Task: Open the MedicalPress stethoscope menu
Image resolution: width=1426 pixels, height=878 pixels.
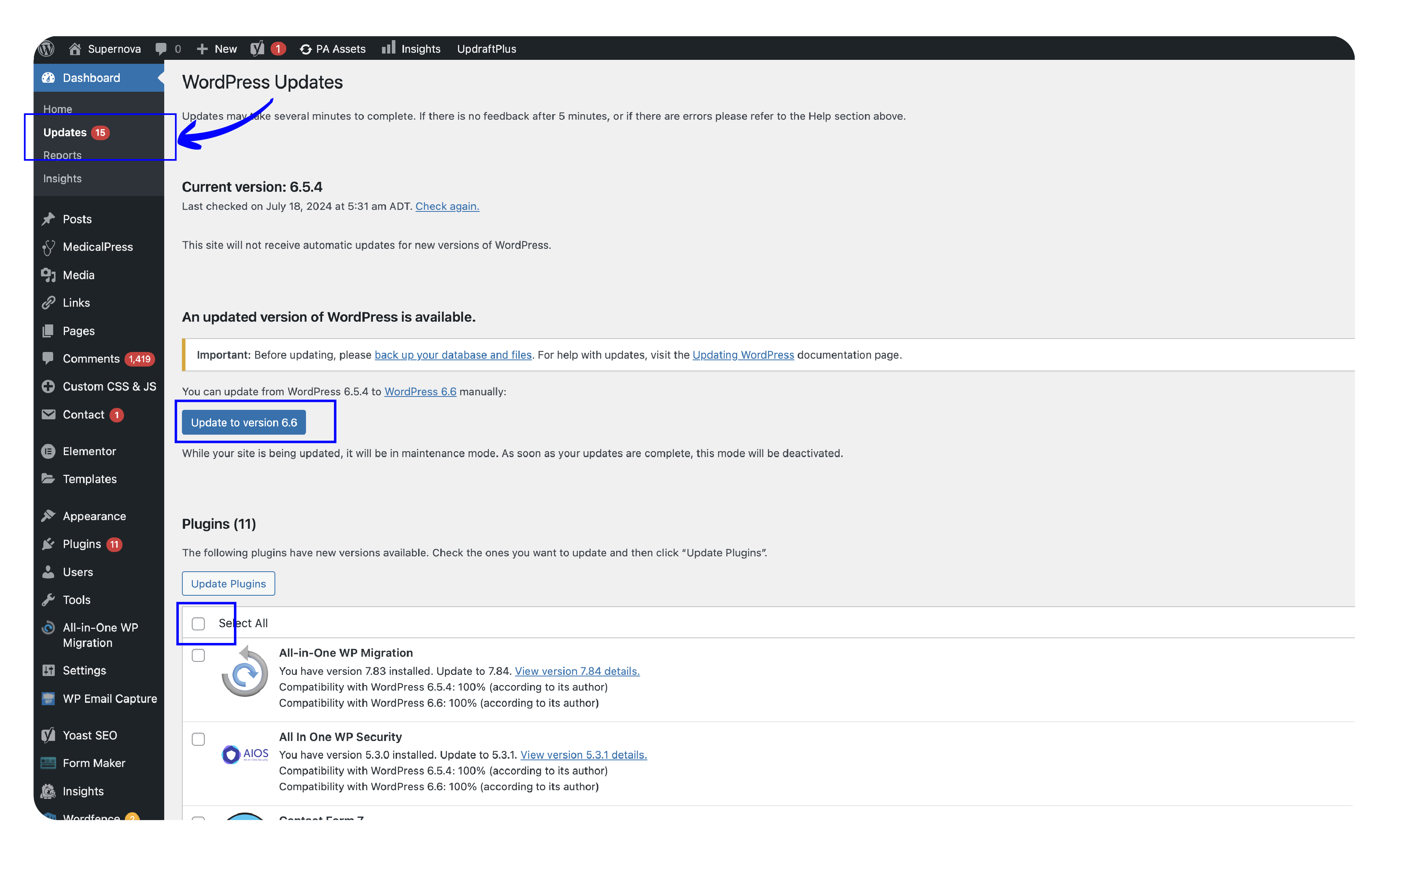Action: click(98, 247)
